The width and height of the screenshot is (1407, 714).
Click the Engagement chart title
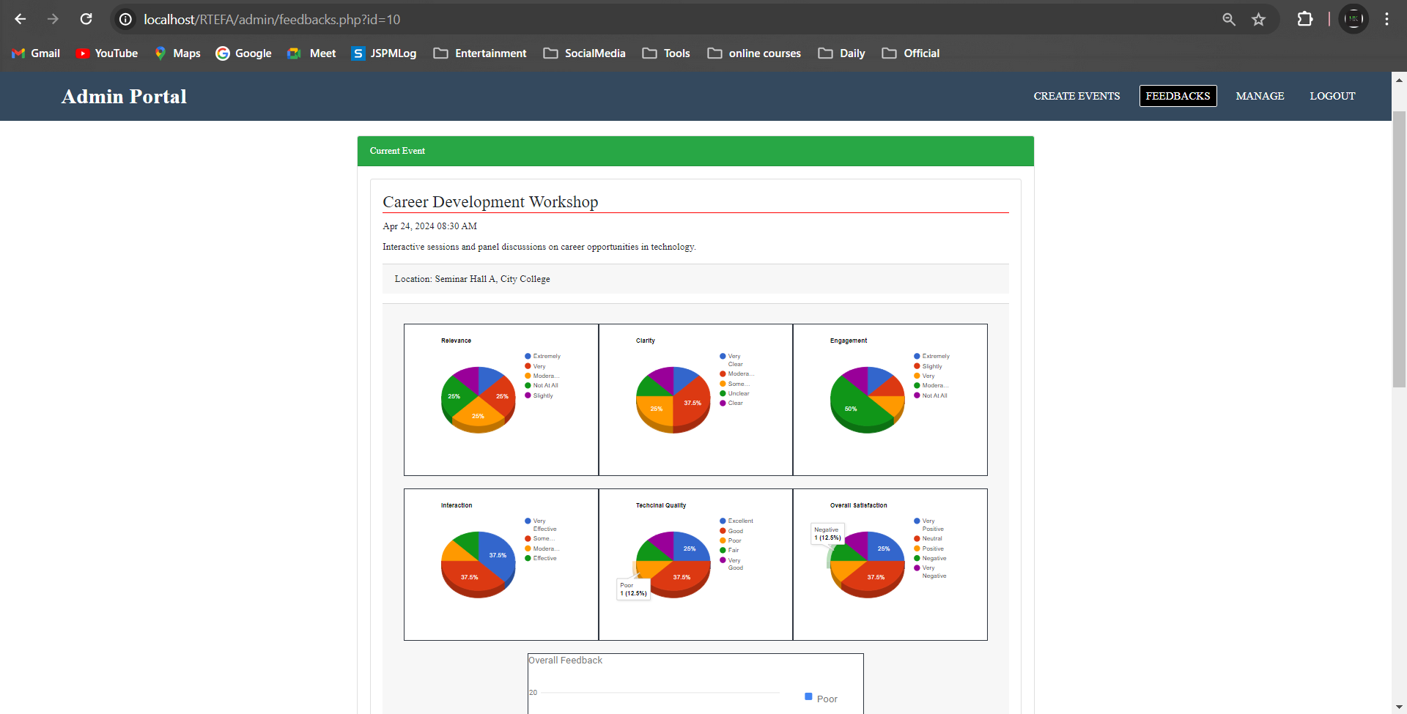849,341
